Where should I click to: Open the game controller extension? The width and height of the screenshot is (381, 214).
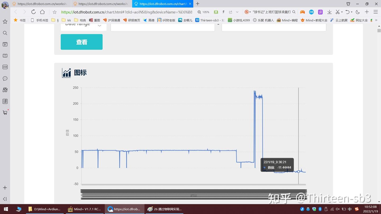click(302, 12)
